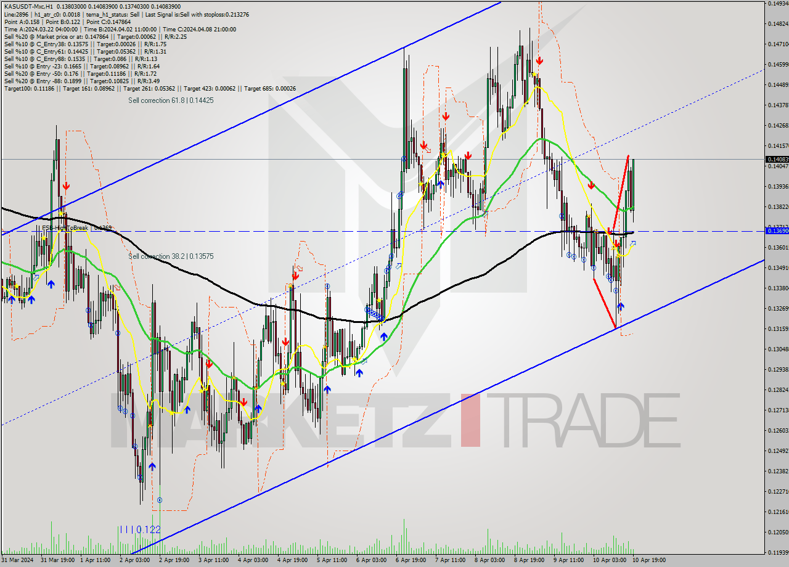Click the '7 Apr 11:00' time axis label
Screen dimensions: 789x567
(x=452, y=560)
